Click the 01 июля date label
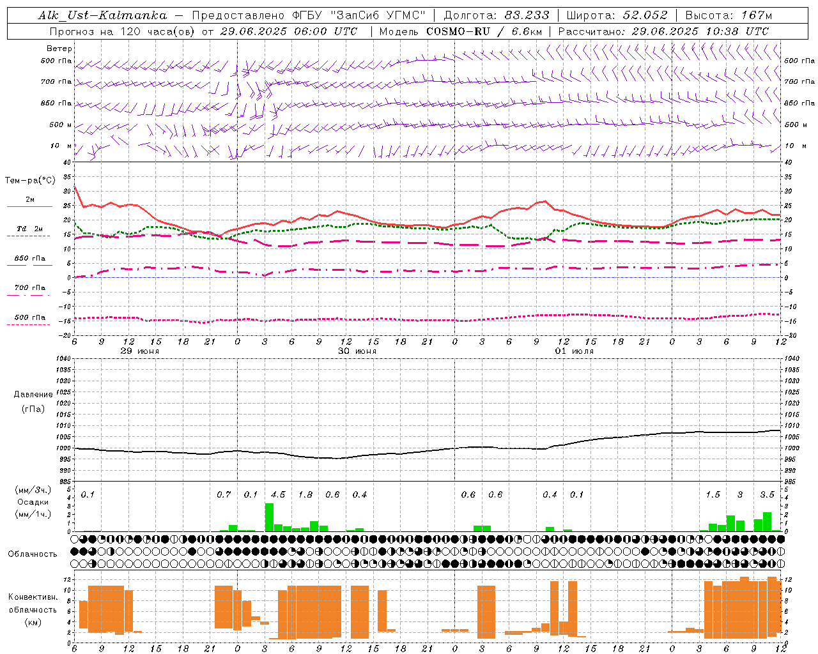This screenshot has width=818, height=654. point(574,351)
